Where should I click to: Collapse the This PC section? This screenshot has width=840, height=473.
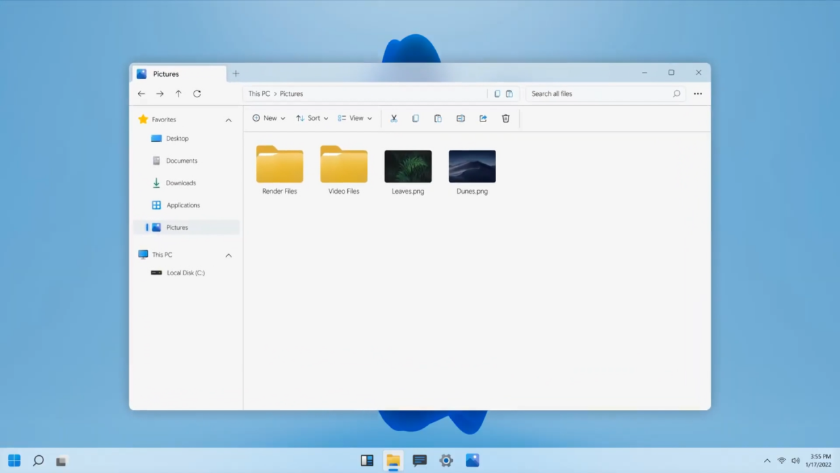[228, 255]
